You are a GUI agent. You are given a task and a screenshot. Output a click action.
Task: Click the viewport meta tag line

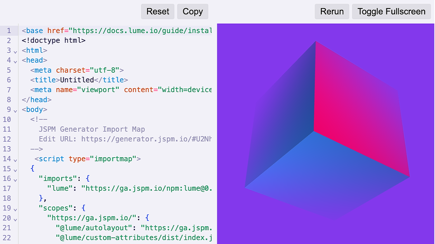(104, 90)
